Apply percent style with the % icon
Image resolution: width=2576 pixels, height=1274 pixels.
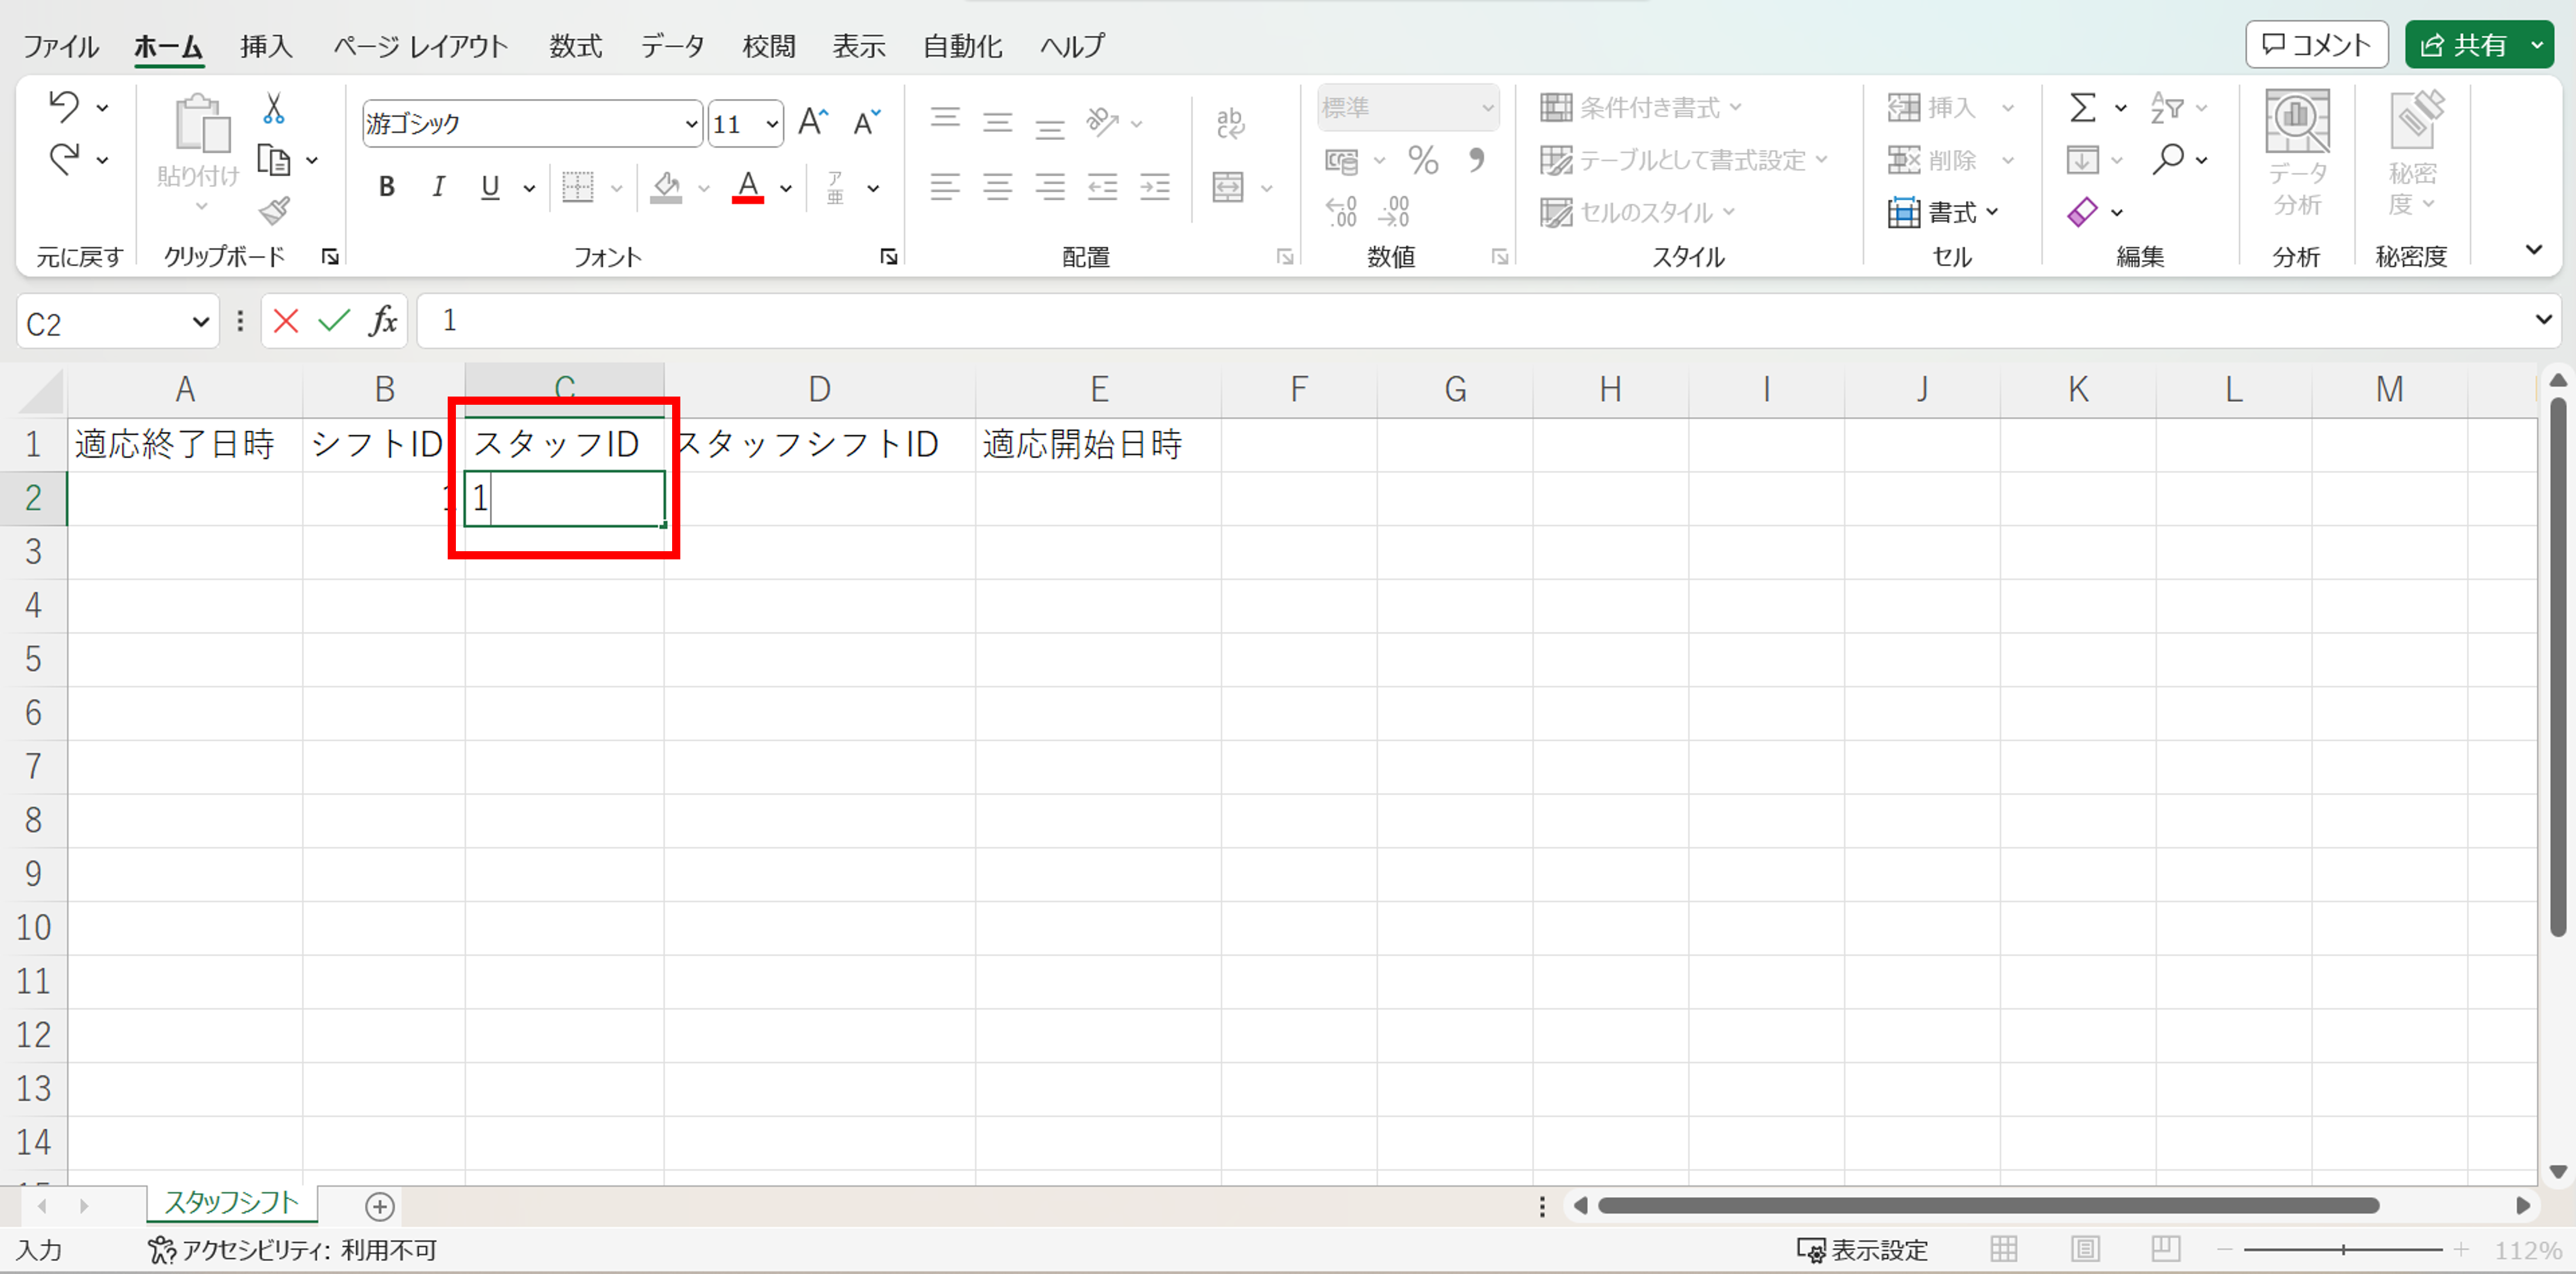tap(1423, 160)
